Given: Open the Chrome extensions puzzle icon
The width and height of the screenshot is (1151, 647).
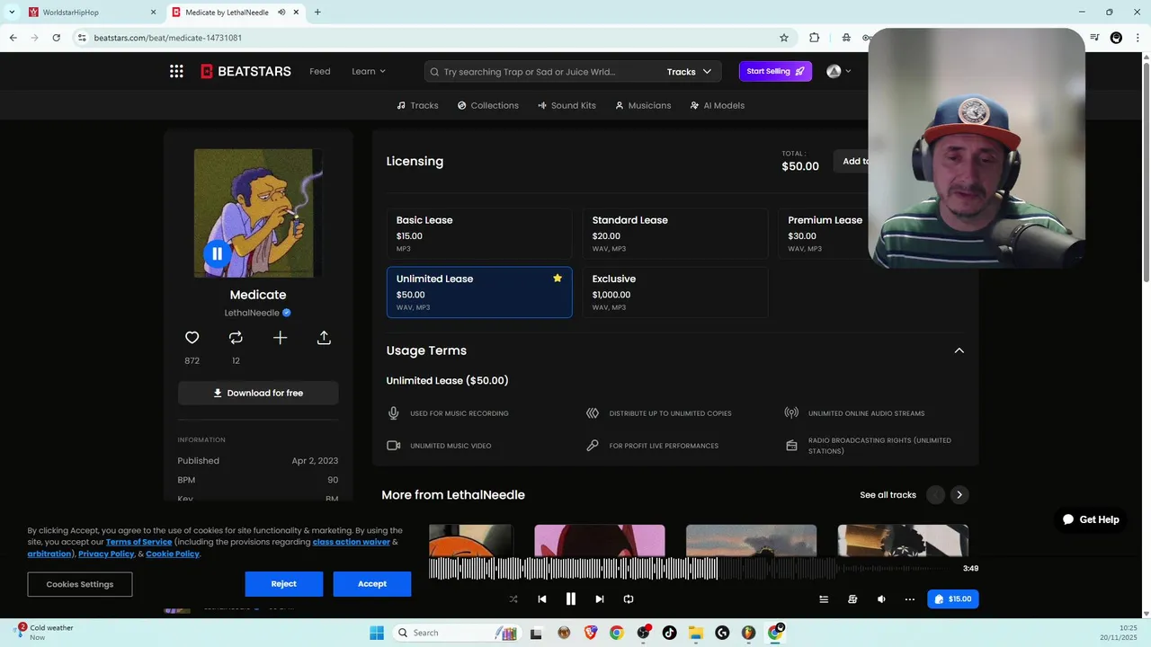Looking at the screenshot, I should tap(814, 38).
